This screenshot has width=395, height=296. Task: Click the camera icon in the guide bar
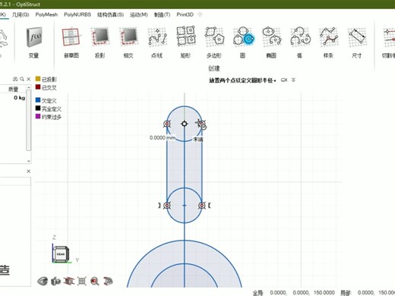[x=284, y=80]
